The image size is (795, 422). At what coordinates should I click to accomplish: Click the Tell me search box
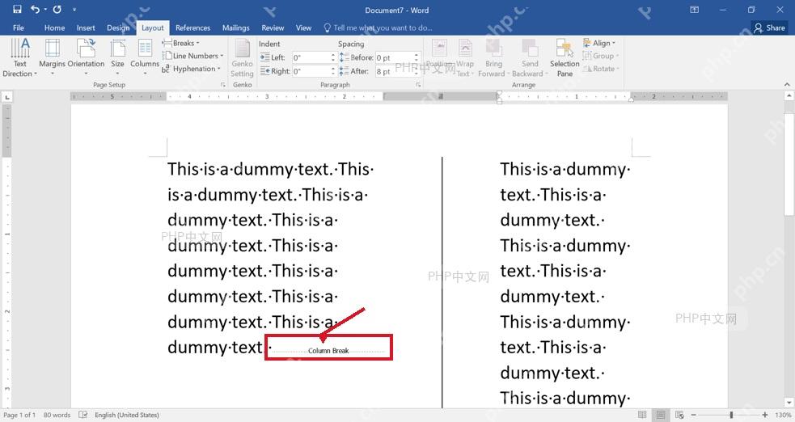(x=378, y=27)
